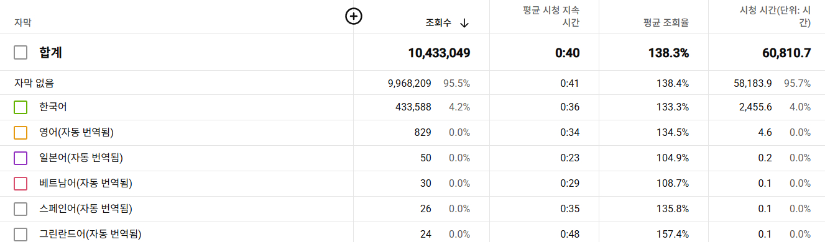Click the 그린란드어(자동 번역됨) label

click(x=90, y=235)
